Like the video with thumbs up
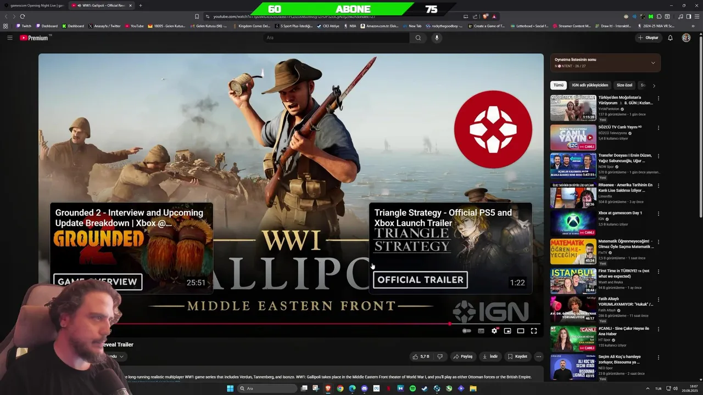This screenshot has width=703, height=395. pyautogui.click(x=421, y=357)
